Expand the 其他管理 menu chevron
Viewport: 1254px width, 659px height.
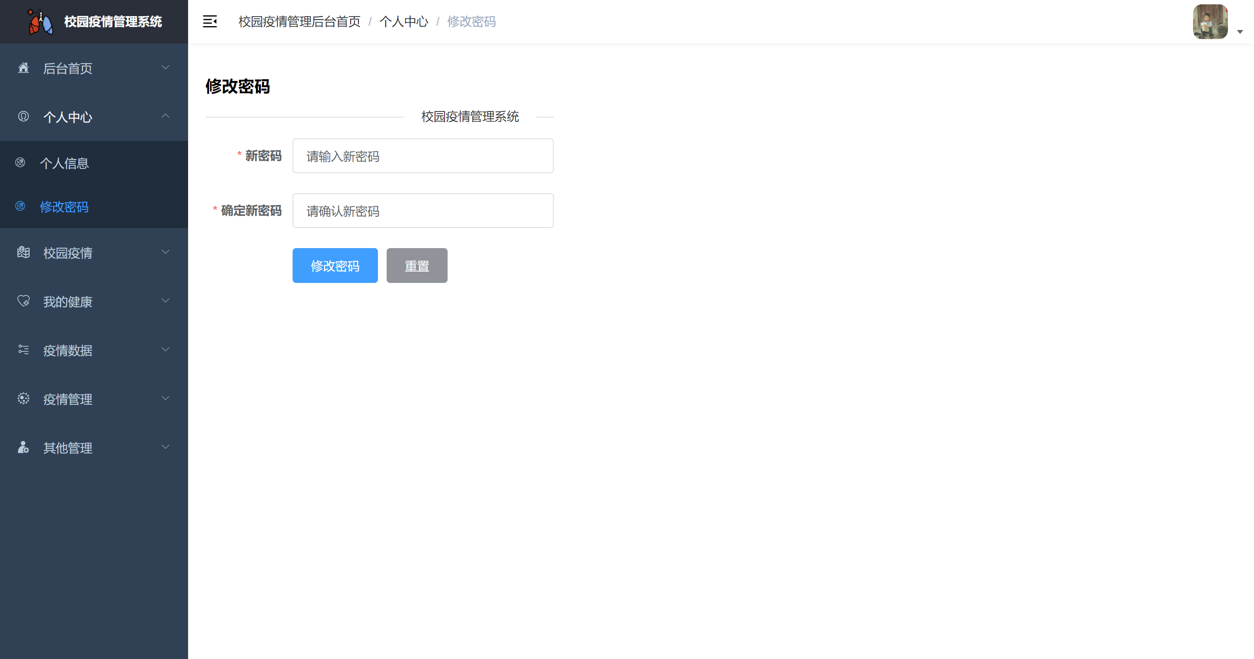pyautogui.click(x=165, y=447)
